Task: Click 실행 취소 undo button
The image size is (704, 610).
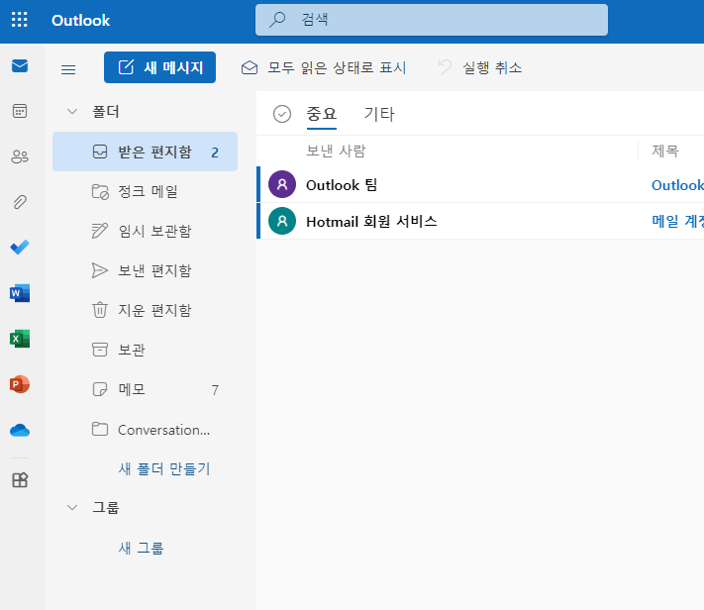Action: click(479, 67)
